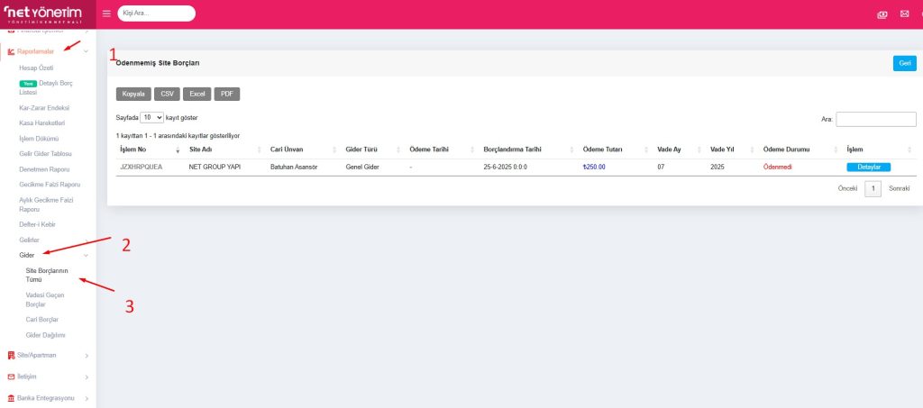Click the blue Detaylar button
The height and width of the screenshot is (408, 923).
click(868, 167)
